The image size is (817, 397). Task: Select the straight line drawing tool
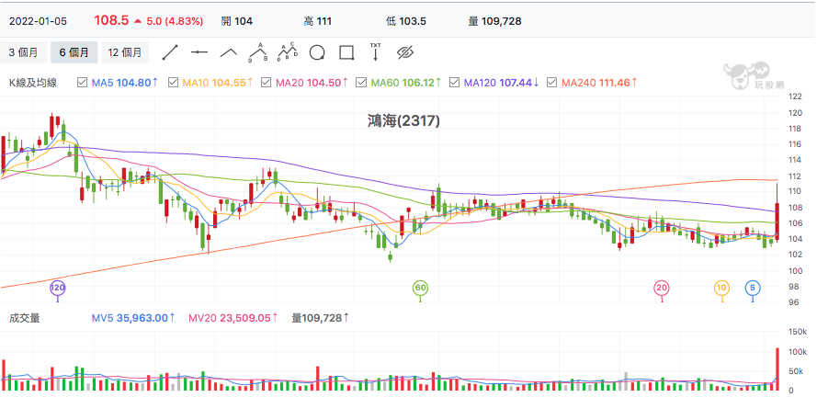click(170, 52)
